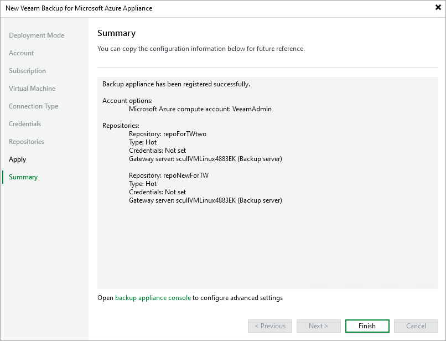The height and width of the screenshot is (341, 446).
Task: Select the Account step
Action: coord(22,53)
